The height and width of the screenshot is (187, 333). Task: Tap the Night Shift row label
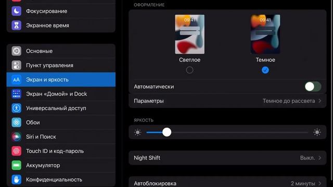(x=147, y=158)
